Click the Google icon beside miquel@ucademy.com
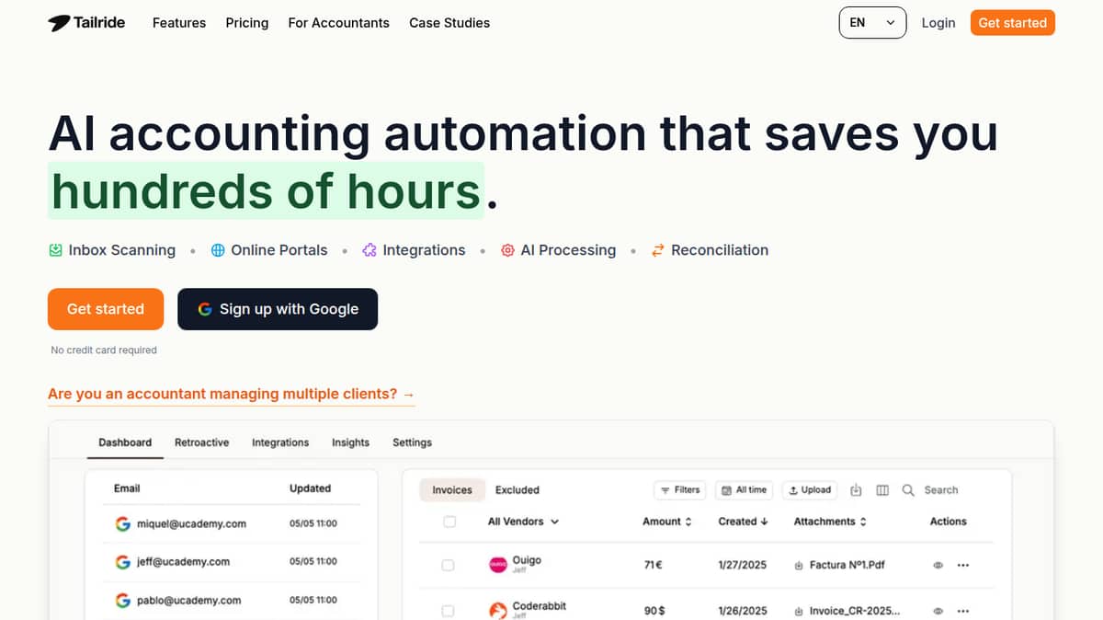This screenshot has height=620, width=1103. point(122,523)
